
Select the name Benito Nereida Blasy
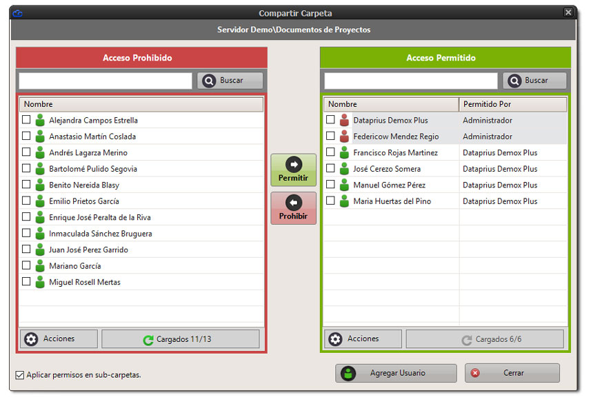tap(84, 185)
